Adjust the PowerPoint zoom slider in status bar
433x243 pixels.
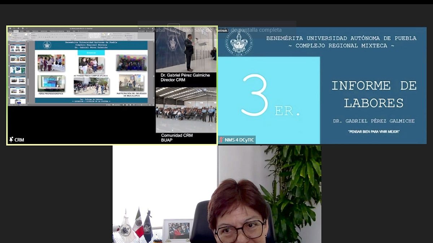pyautogui.click(x=141, y=105)
